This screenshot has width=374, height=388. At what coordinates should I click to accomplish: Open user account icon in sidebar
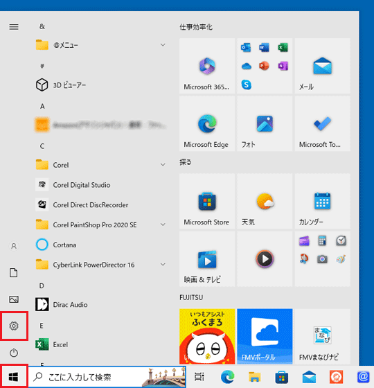click(14, 246)
